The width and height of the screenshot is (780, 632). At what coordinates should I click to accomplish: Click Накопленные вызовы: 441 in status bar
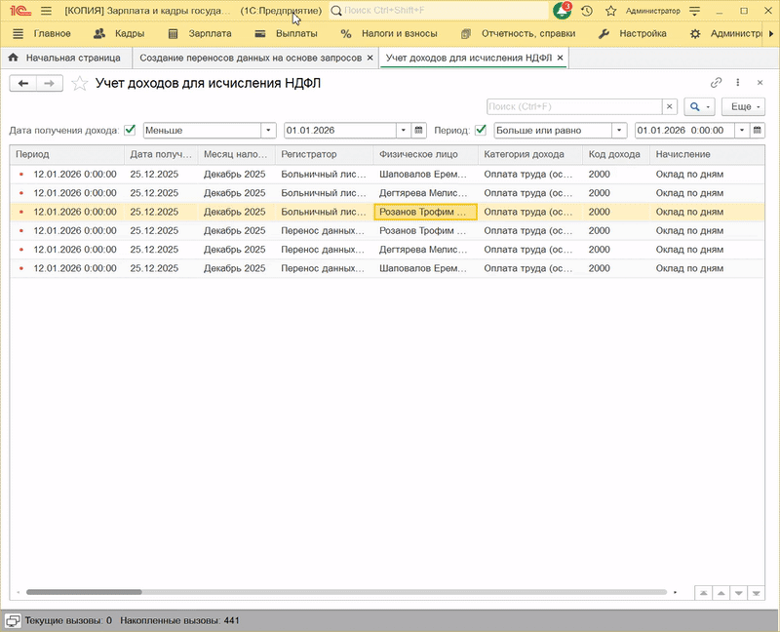pyautogui.click(x=179, y=620)
